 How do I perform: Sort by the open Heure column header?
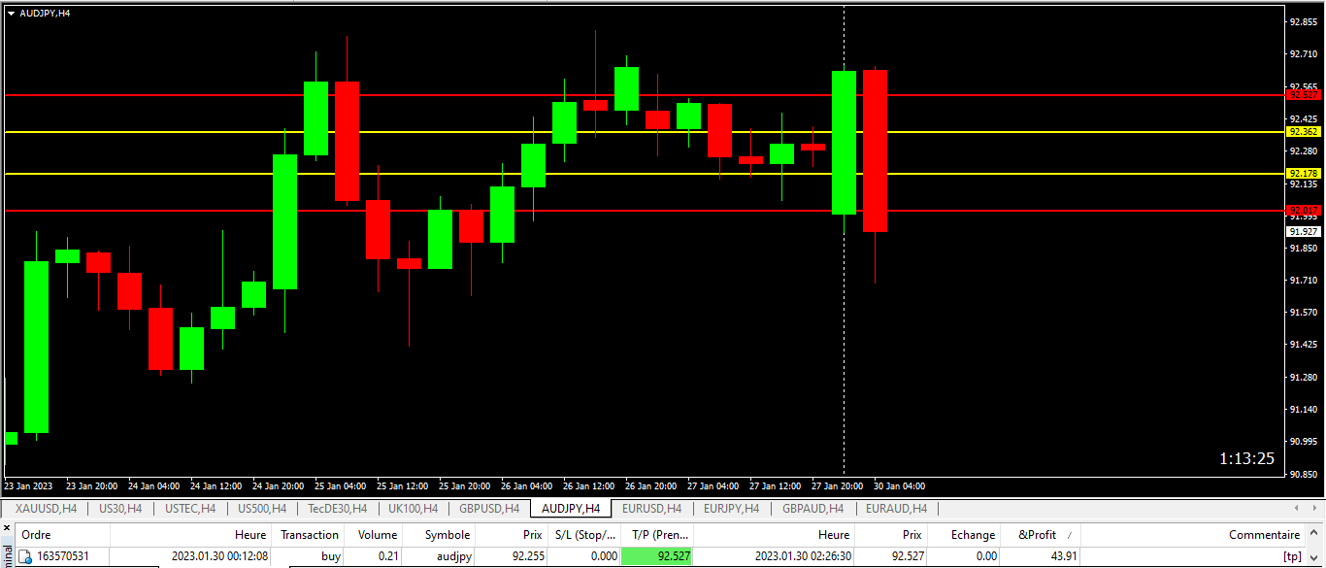(x=191, y=535)
